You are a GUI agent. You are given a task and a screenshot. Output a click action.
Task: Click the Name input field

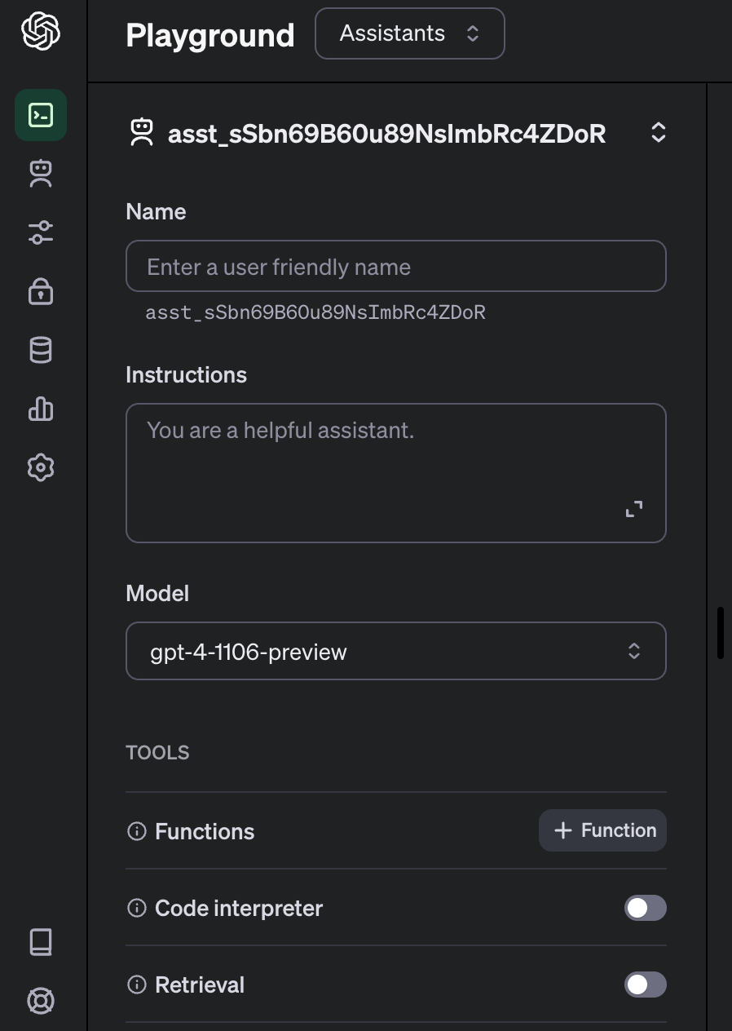coord(396,266)
